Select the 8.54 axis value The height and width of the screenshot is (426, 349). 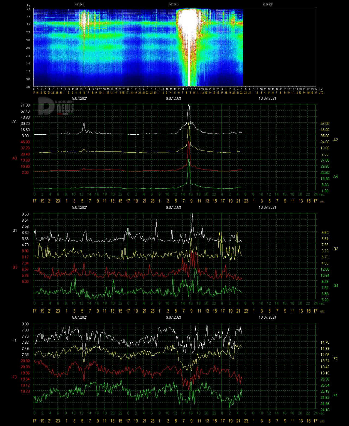click(25, 220)
